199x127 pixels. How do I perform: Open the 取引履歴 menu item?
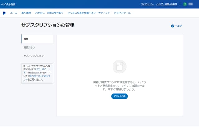26,13
